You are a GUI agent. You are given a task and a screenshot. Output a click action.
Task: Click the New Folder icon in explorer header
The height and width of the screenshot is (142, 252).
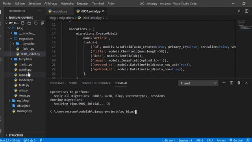(x=29, y=23)
